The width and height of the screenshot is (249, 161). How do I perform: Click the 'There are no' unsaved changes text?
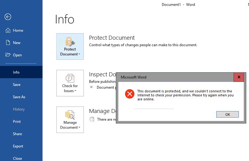[x=107, y=119]
